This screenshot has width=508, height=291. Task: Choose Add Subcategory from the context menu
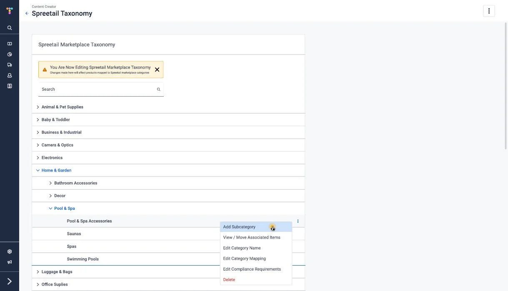[256, 227]
